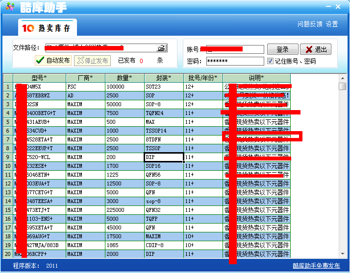
Task: Select the 17500 quantity cell
Action: tap(125, 236)
